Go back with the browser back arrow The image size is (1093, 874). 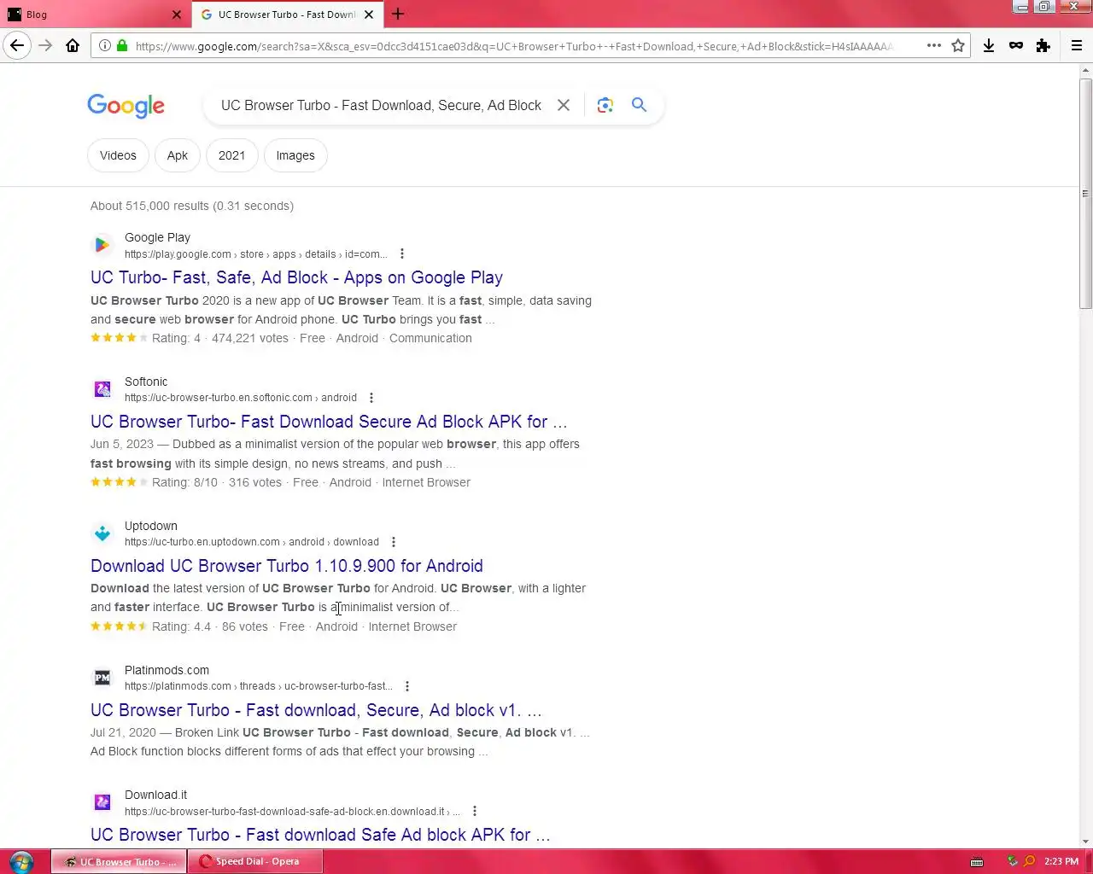[x=17, y=46]
